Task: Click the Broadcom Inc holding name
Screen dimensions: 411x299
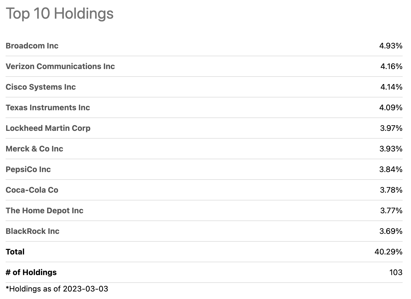Action: [32, 46]
